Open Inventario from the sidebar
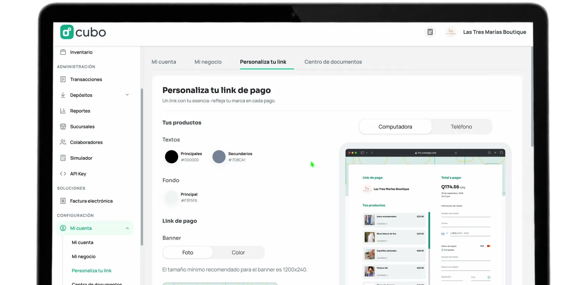This screenshot has height=285, width=586. click(81, 52)
